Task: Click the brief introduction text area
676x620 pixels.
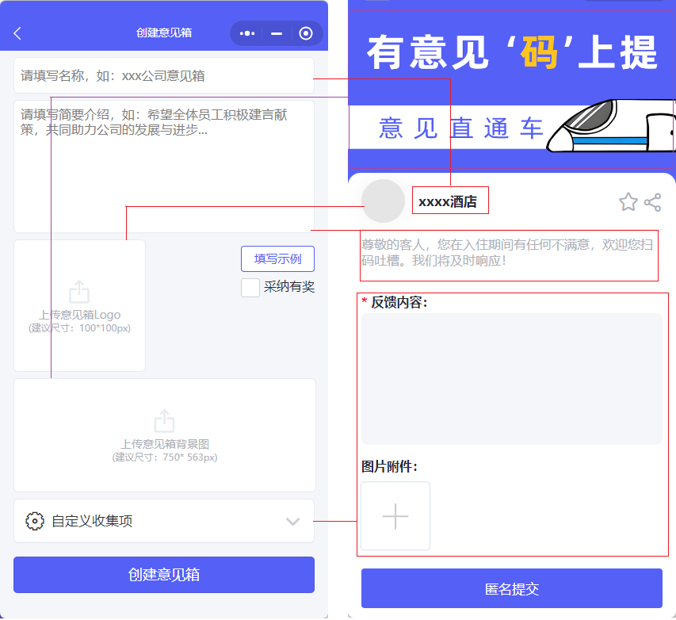Action: (x=163, y=166)
